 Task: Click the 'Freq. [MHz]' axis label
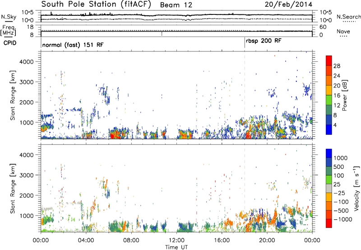[x=8, y=31]
